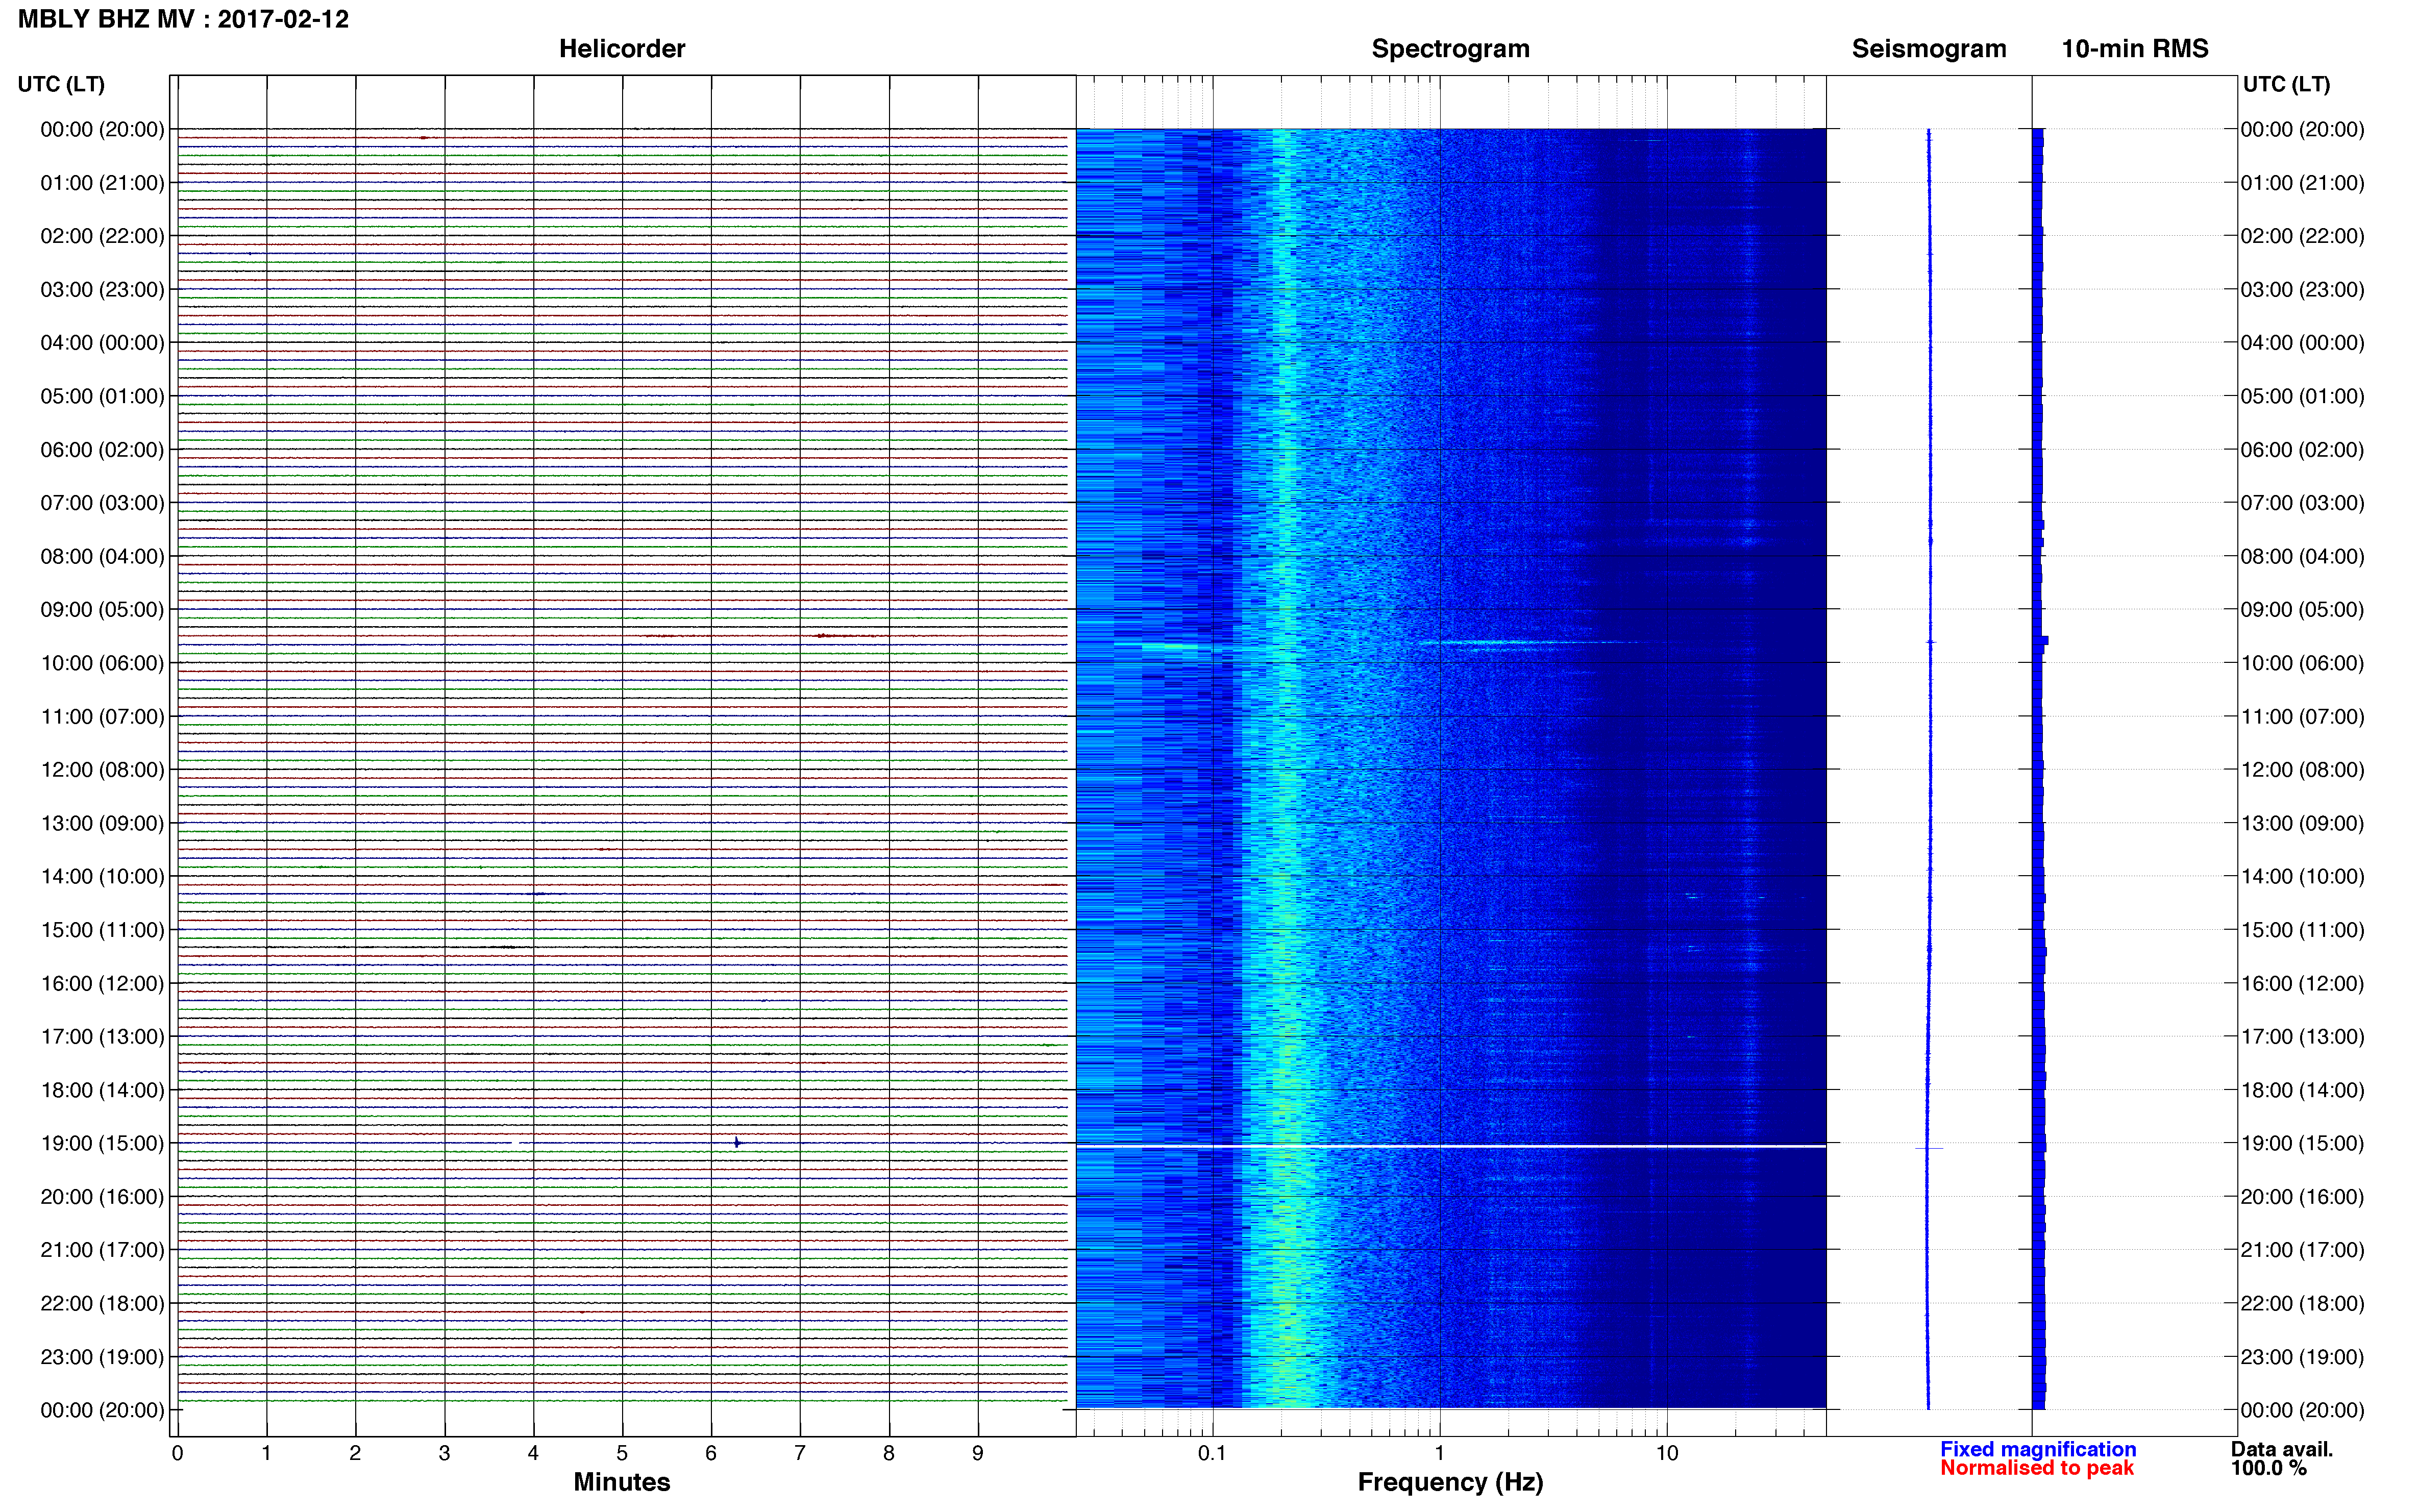Image resolution: width=2419 pixels, height=1512 pixels.
Task: Click Minutes axis tick label "8"
Action: (889, 1453)
